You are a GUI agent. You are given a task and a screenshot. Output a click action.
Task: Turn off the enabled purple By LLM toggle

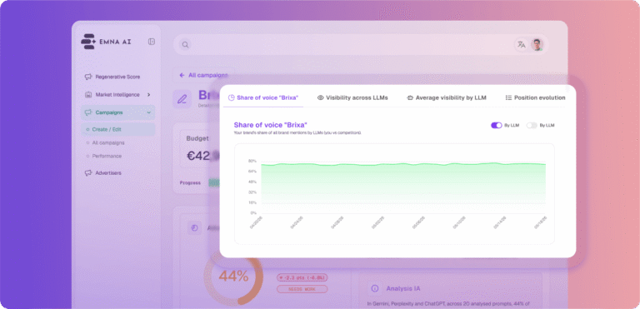pyautogui.click(x=497, y=125)
